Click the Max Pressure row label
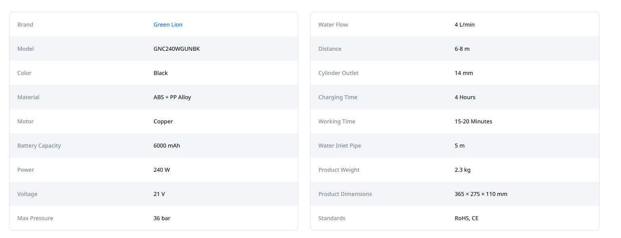The image size is (621, 238). [35, 218]
